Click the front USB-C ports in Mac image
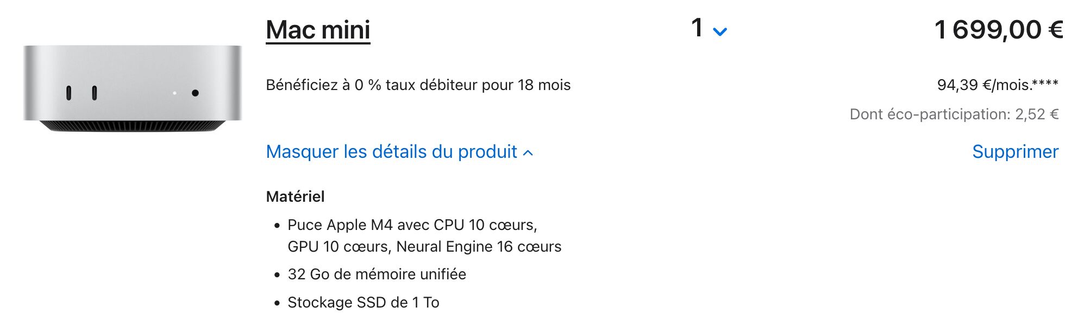This screenshot has height=320, width=1065. (x=82, y=93)
